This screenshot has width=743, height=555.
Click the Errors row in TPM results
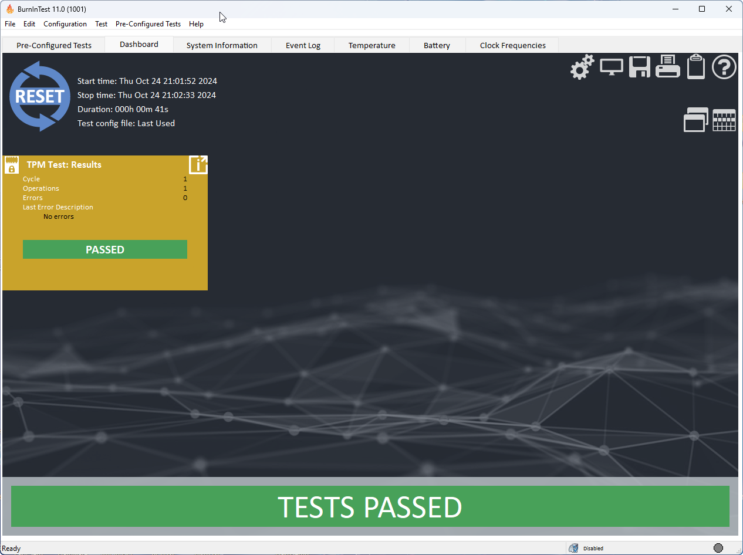point(105,198)
